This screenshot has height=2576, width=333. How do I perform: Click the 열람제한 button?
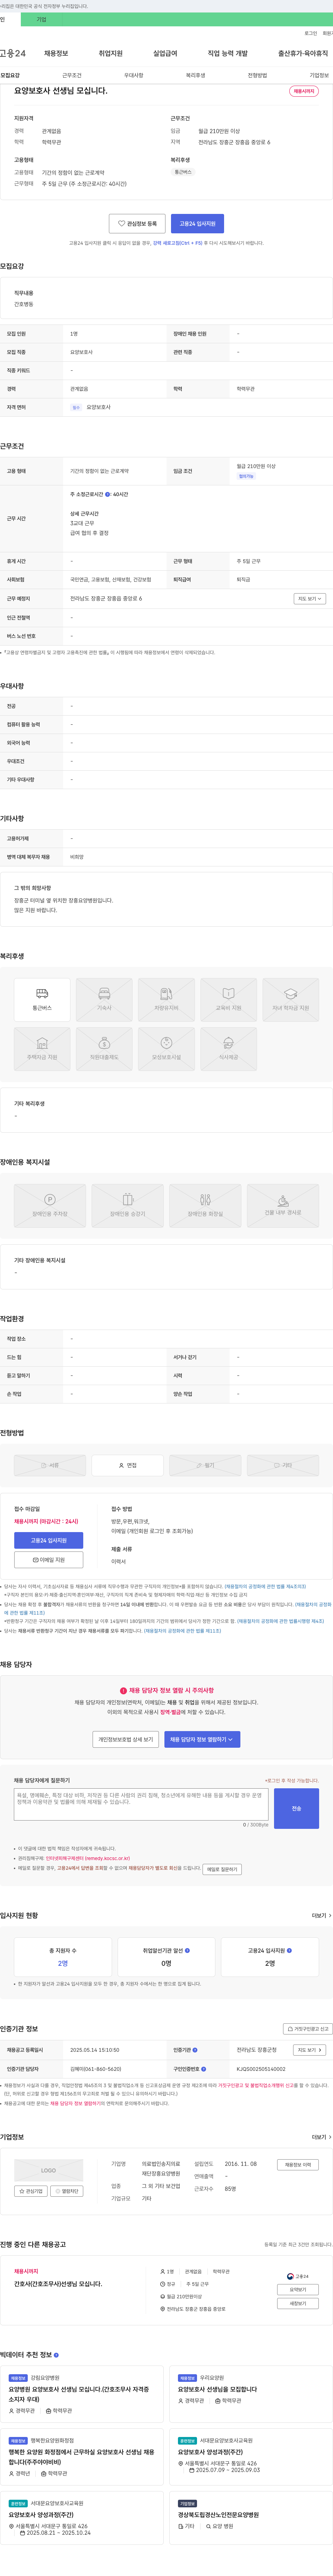[67, 2191]
